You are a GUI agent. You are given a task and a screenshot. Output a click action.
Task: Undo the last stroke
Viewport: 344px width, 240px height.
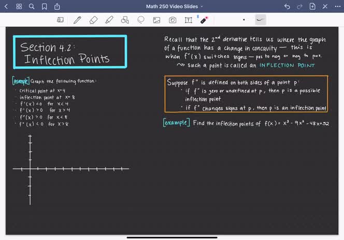287,7
